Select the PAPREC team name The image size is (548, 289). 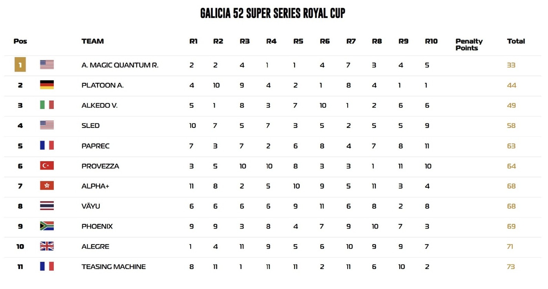pyautogui.click(x=95, y=146)
